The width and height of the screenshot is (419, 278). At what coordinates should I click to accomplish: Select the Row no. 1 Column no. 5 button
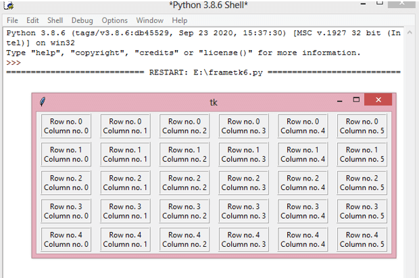362,154
